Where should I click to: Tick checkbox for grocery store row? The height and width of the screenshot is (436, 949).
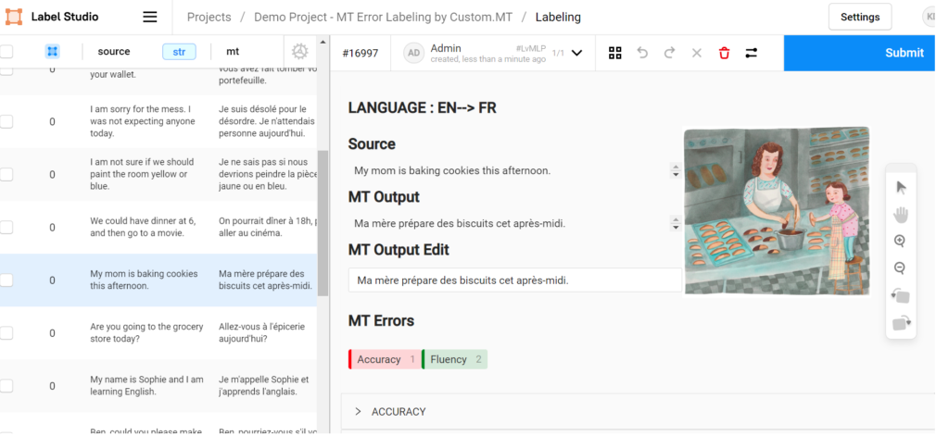6,333
